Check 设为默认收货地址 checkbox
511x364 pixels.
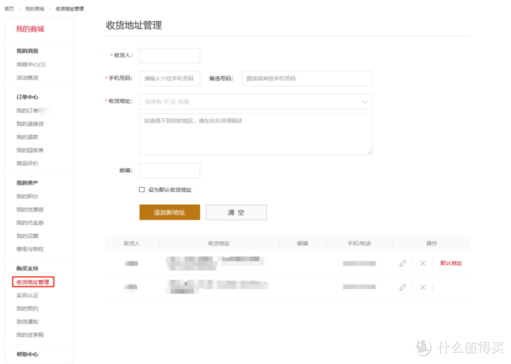click(142, 189)
